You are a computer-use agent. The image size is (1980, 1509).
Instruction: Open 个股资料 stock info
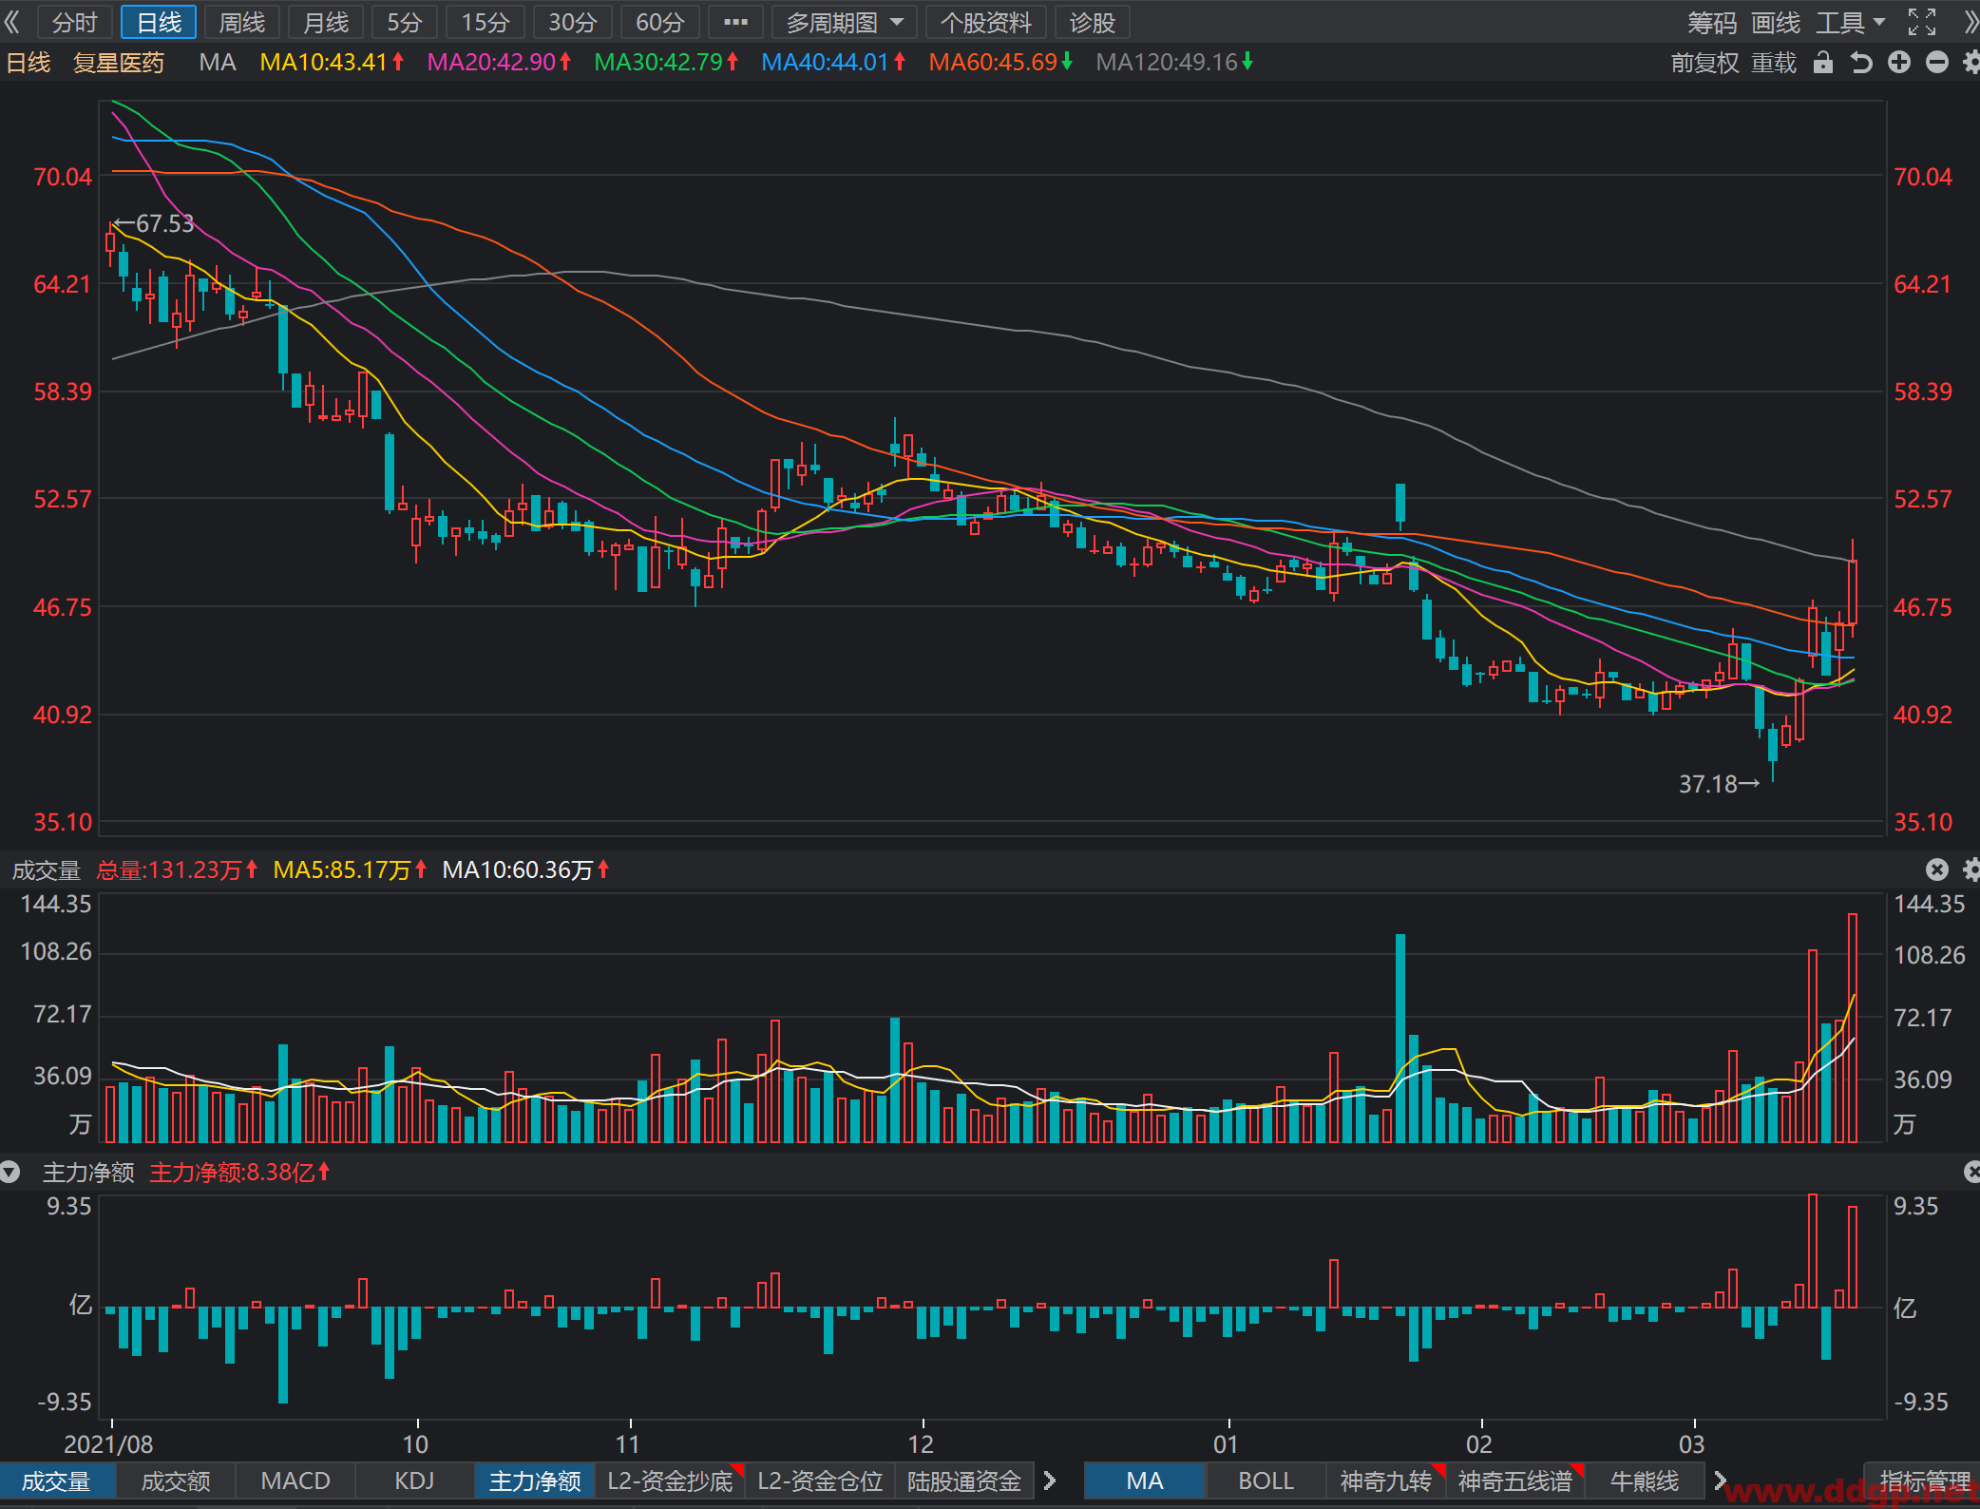985,22
